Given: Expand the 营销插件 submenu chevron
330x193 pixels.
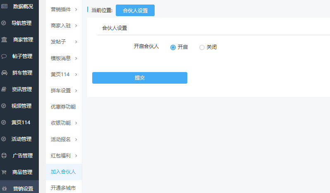Looking at the screenshot, I should (x=76, y=10).
